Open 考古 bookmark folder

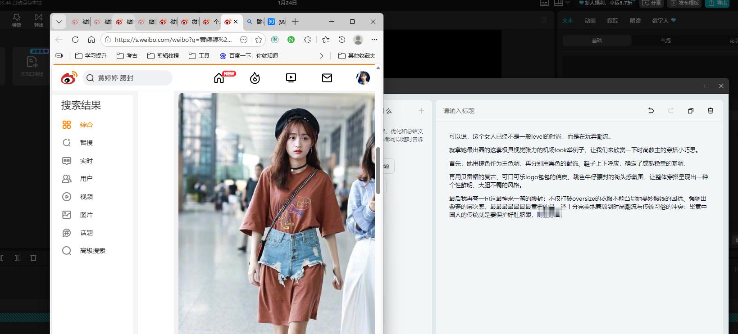[127, 56]
